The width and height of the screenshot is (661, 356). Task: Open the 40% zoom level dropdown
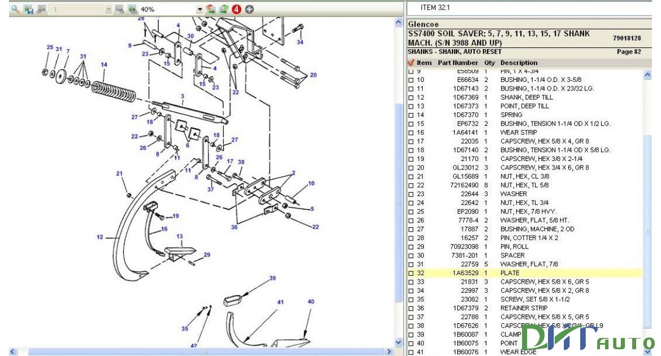click(x=200, y=9)
